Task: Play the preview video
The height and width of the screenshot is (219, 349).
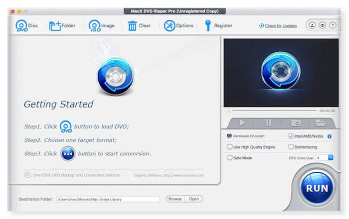Action: pyautogui.click(x=242, y=123)
